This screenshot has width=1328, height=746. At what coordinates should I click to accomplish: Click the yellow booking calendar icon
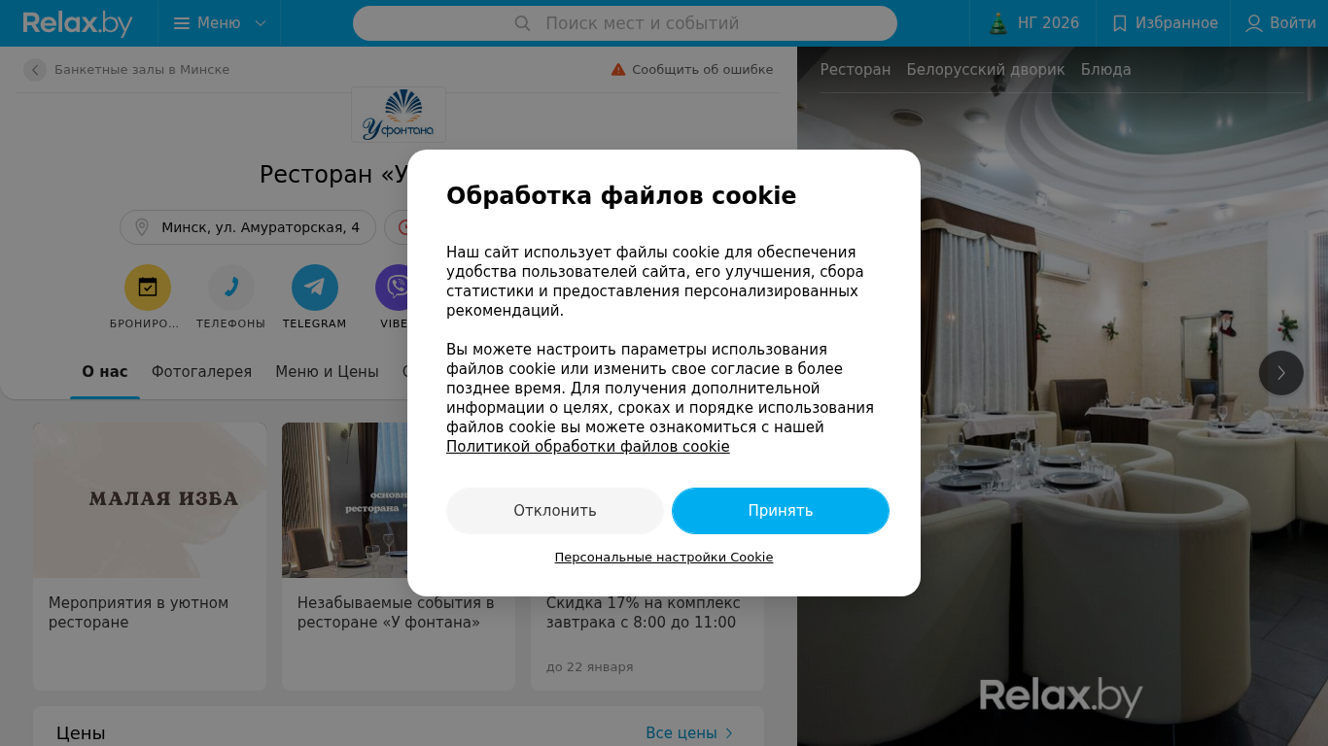point(148,288)
